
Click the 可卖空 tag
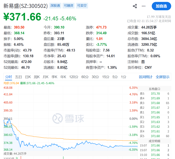pos(82,6)
